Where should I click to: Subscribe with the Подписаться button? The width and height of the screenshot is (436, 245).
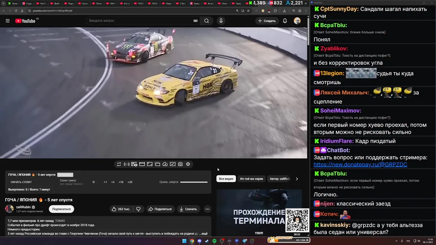(61, 209)
